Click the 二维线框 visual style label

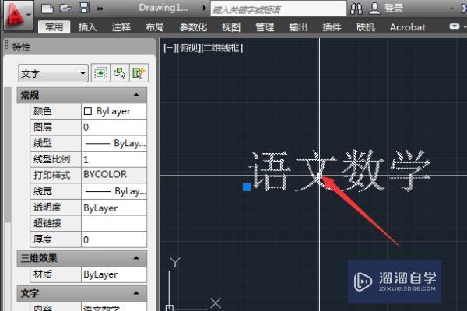coord(223,48)
